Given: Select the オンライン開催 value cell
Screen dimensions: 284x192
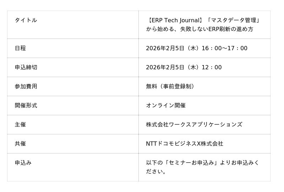Looking at the screenshot, I should point(166,105).
